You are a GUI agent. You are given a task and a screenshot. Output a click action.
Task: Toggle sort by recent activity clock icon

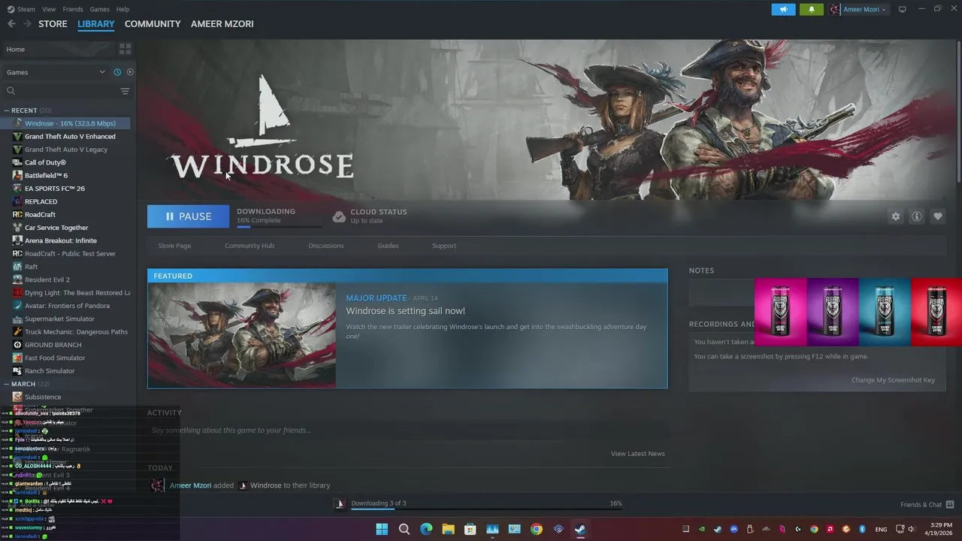pyautogui.click(x=117, y=72)
